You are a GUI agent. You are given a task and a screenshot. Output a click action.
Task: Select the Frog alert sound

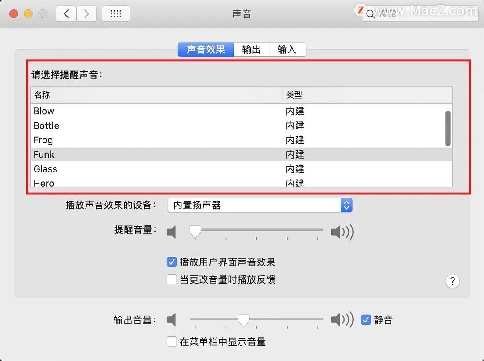click(x=134, y=140)
